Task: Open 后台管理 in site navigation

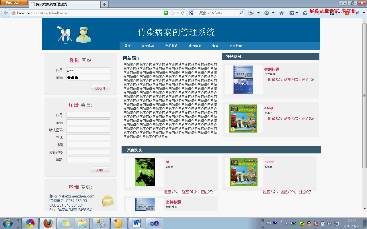Action: click(236, 46)
